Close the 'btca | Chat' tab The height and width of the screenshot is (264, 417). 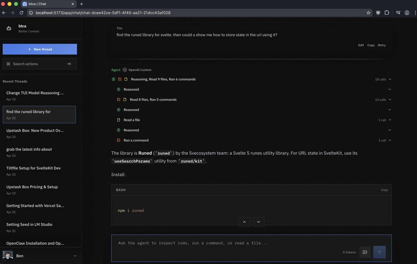click(73, 4)
